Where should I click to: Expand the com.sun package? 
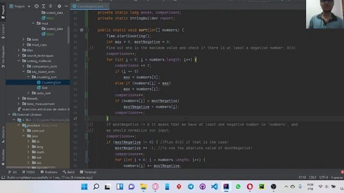[24, 131]
